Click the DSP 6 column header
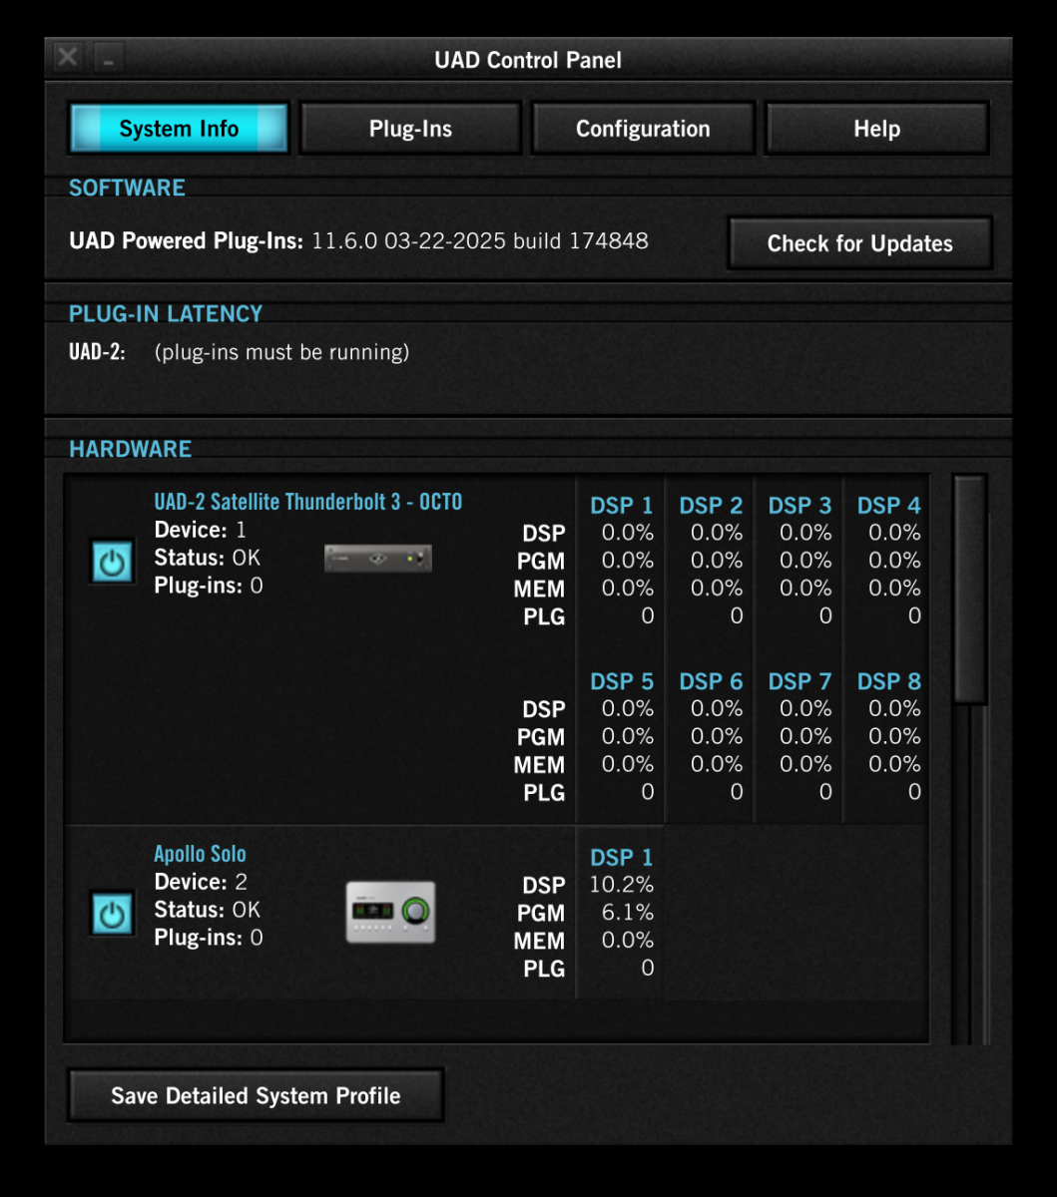 pos(711,681)
